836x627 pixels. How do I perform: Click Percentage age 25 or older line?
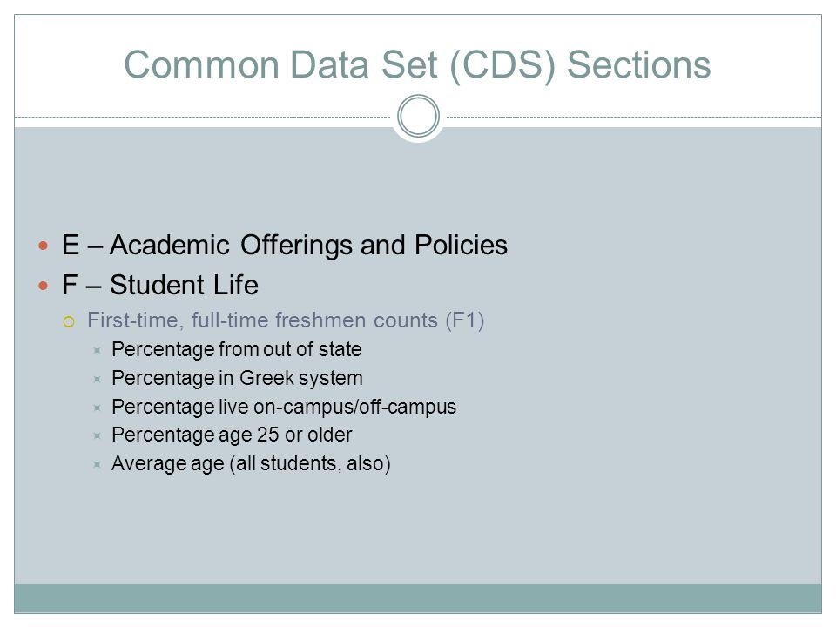(232, 435)
